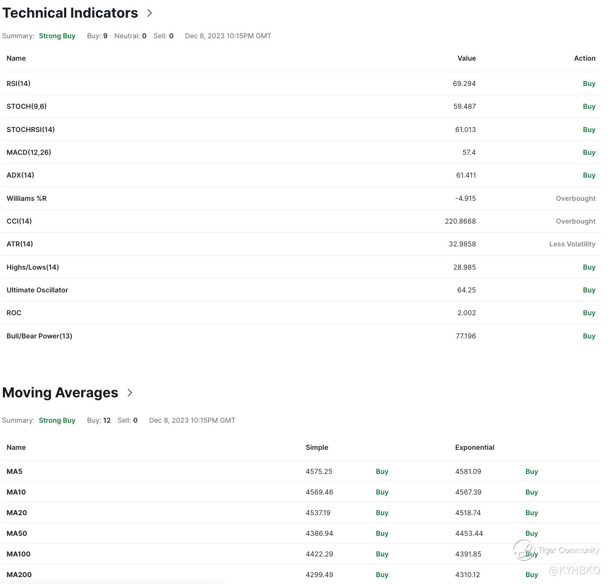Click the Simple column header
The width and height of the screenshot is (612, 584).
coord(317,447)
